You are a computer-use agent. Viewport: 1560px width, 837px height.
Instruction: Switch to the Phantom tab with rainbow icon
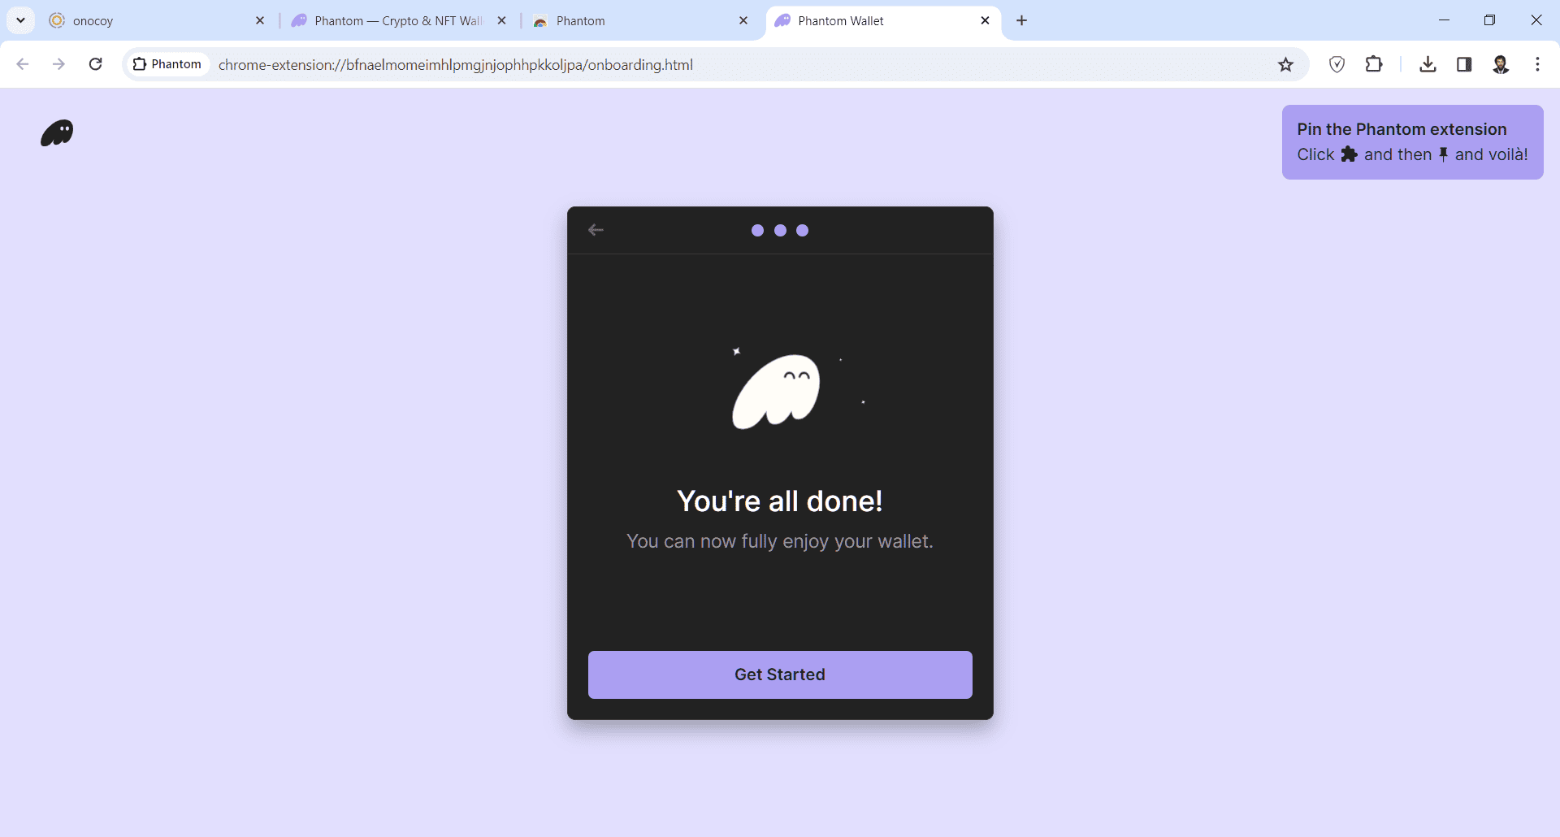click(x=640, y=21)
